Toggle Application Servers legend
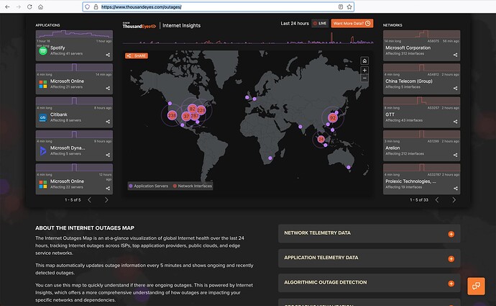 coord(148,186)
